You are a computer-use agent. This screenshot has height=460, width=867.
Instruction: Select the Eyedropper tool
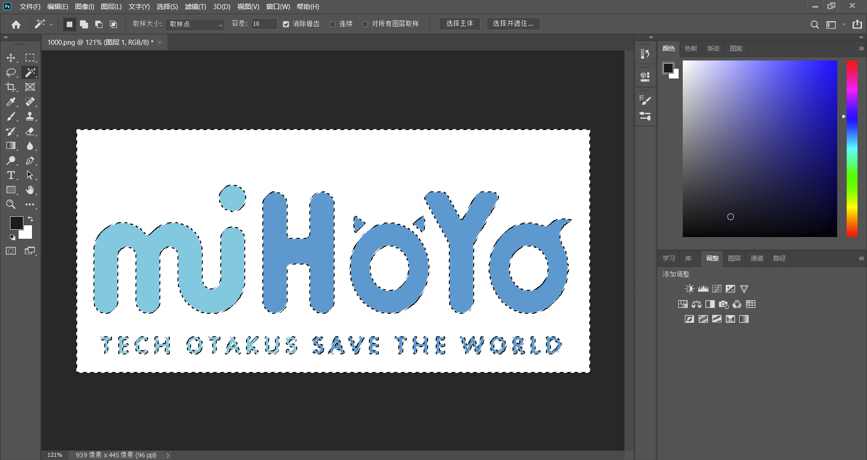pos(11,102)
